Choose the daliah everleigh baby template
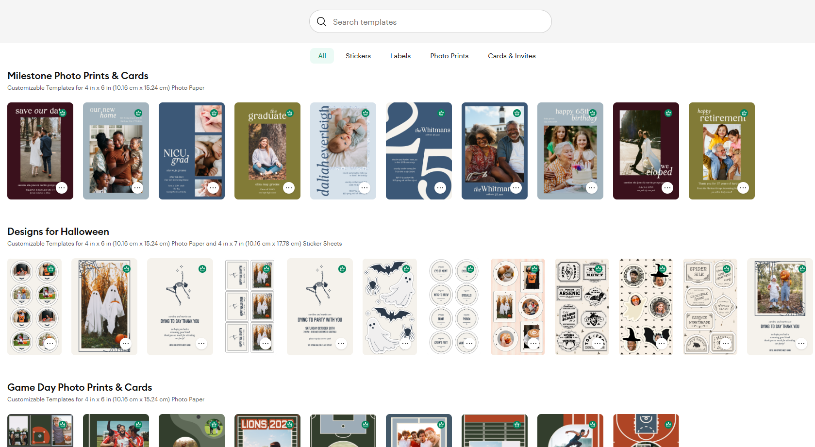The image size is (815, 447). pyautogui.click(x=343, y=151)
